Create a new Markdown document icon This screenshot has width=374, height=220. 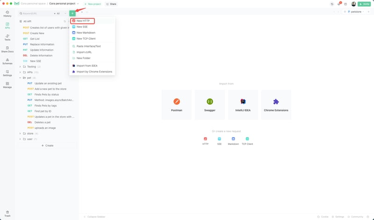coord(233,139)
